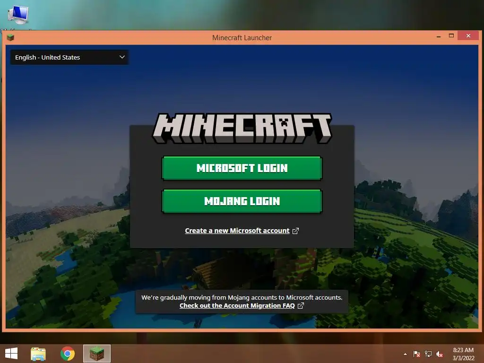Viewport: 484px width, 363px height.
Task: Maximize the Minecraft Launcher window
Action: (x=451, y=36)
